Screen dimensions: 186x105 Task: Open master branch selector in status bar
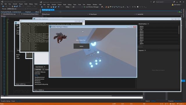(180, 104)
